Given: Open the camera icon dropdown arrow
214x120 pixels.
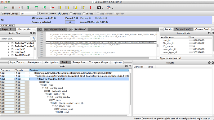Looking at the screenshot, I should coord(103,9).
